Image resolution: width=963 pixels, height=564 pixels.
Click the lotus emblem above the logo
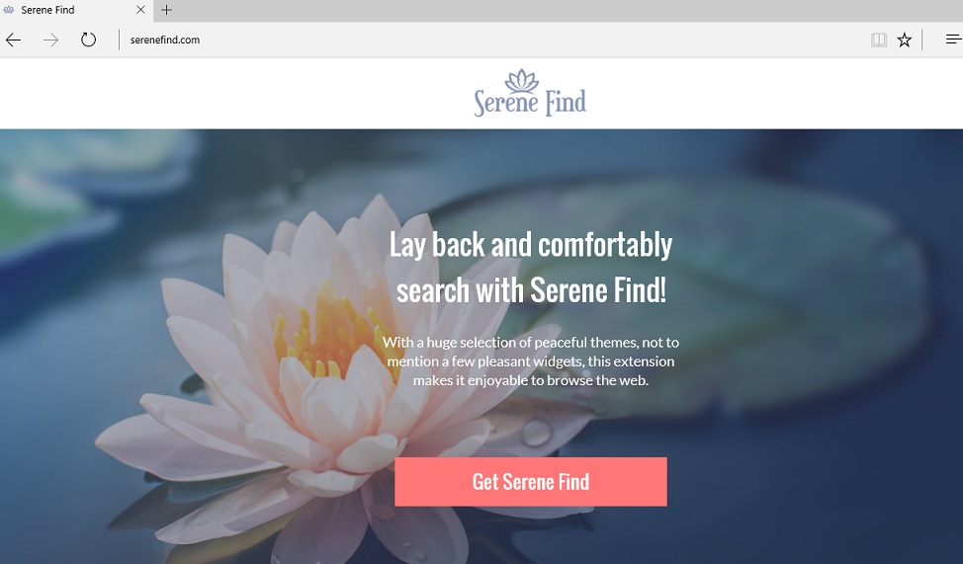click(521, 80)
